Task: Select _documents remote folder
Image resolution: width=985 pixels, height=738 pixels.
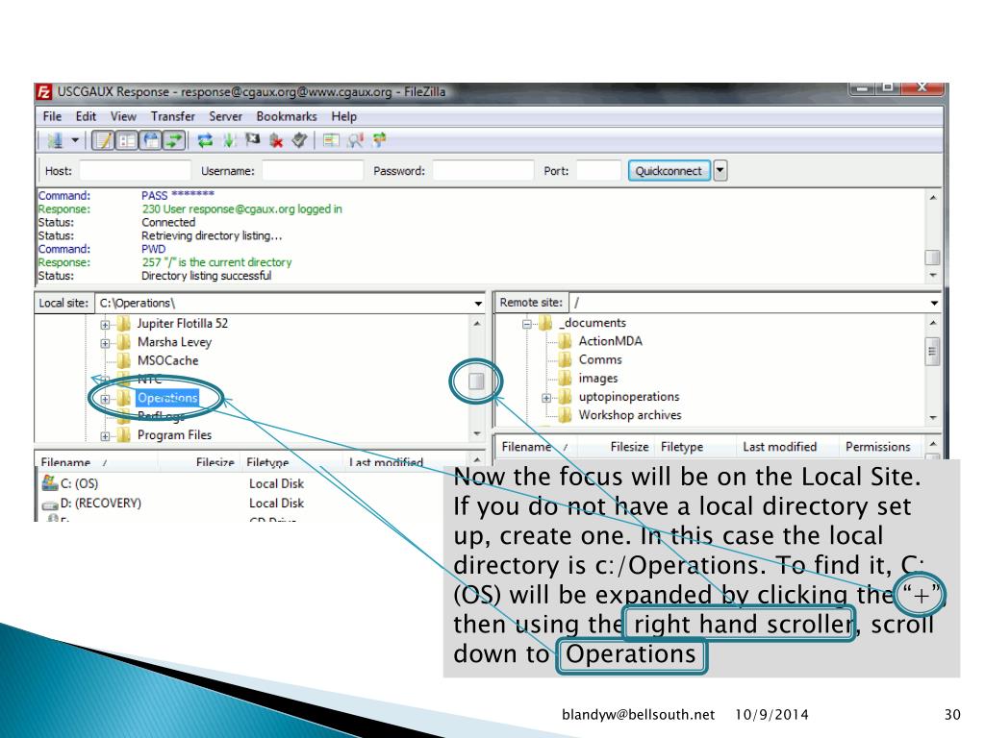Action: [594, 323]
